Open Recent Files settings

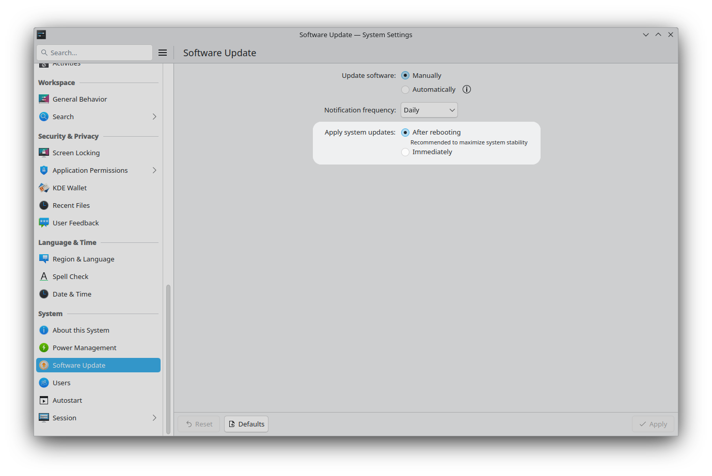[x=98, y=205]
